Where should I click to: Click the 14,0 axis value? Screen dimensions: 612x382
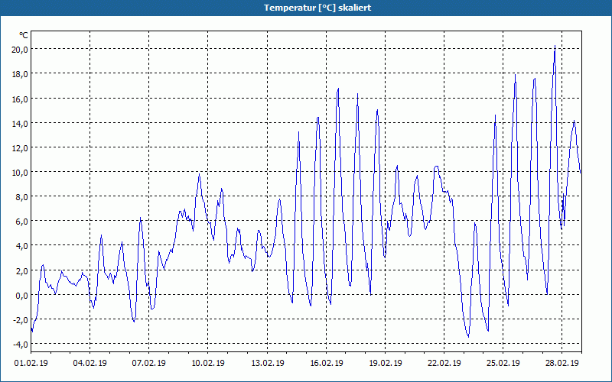point(20,124)
